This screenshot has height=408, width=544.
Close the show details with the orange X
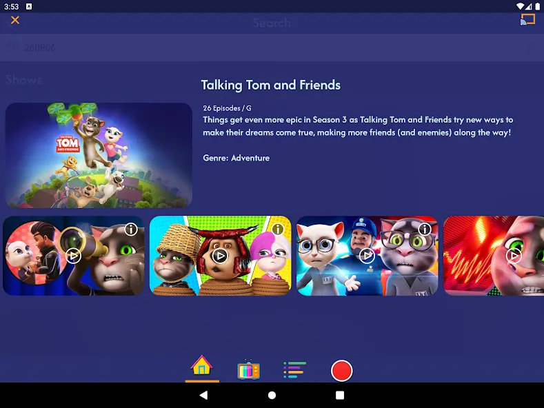pyautogui.click(x=15, y=20)
